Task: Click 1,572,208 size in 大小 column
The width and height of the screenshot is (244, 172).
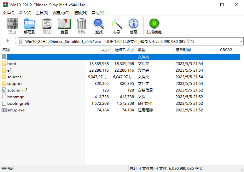Action: click(100, 103)
